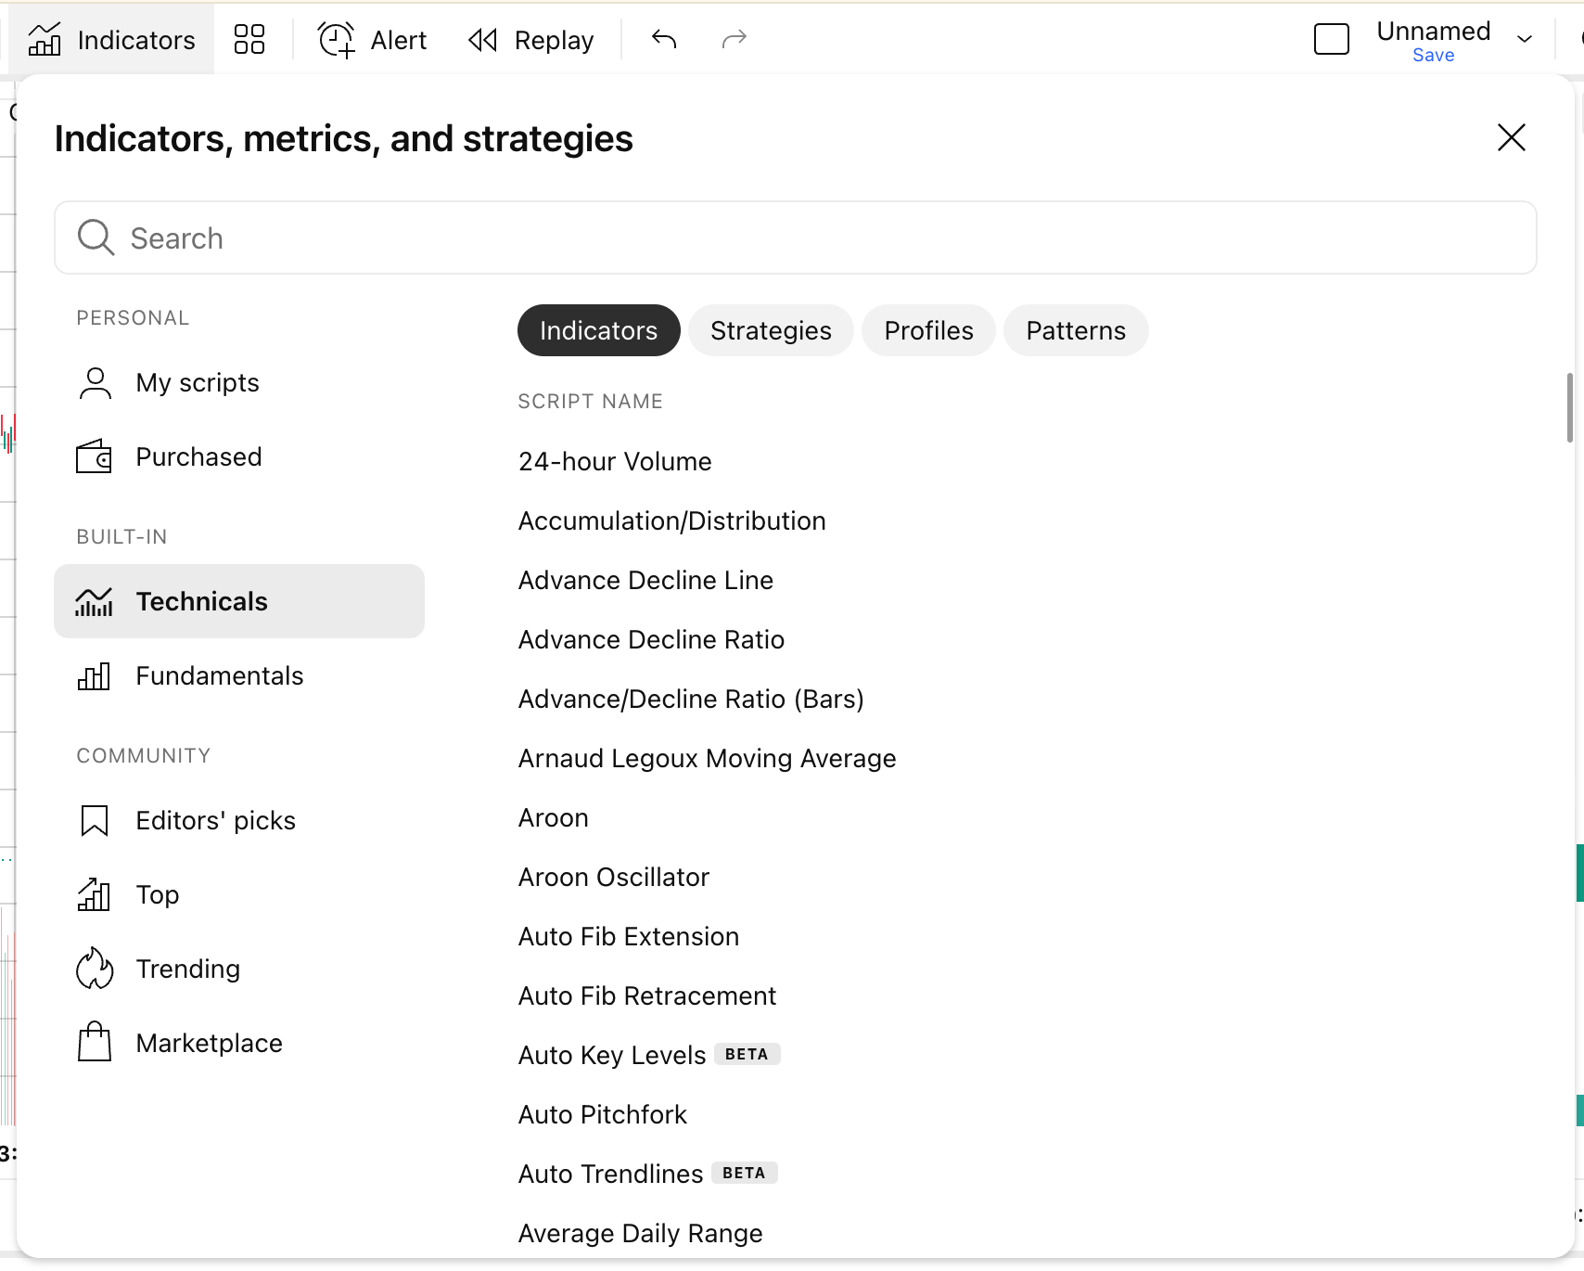Select Technicals built-in category
1584x1271 pixels.
pyautogui.click(x=239, y=601)
